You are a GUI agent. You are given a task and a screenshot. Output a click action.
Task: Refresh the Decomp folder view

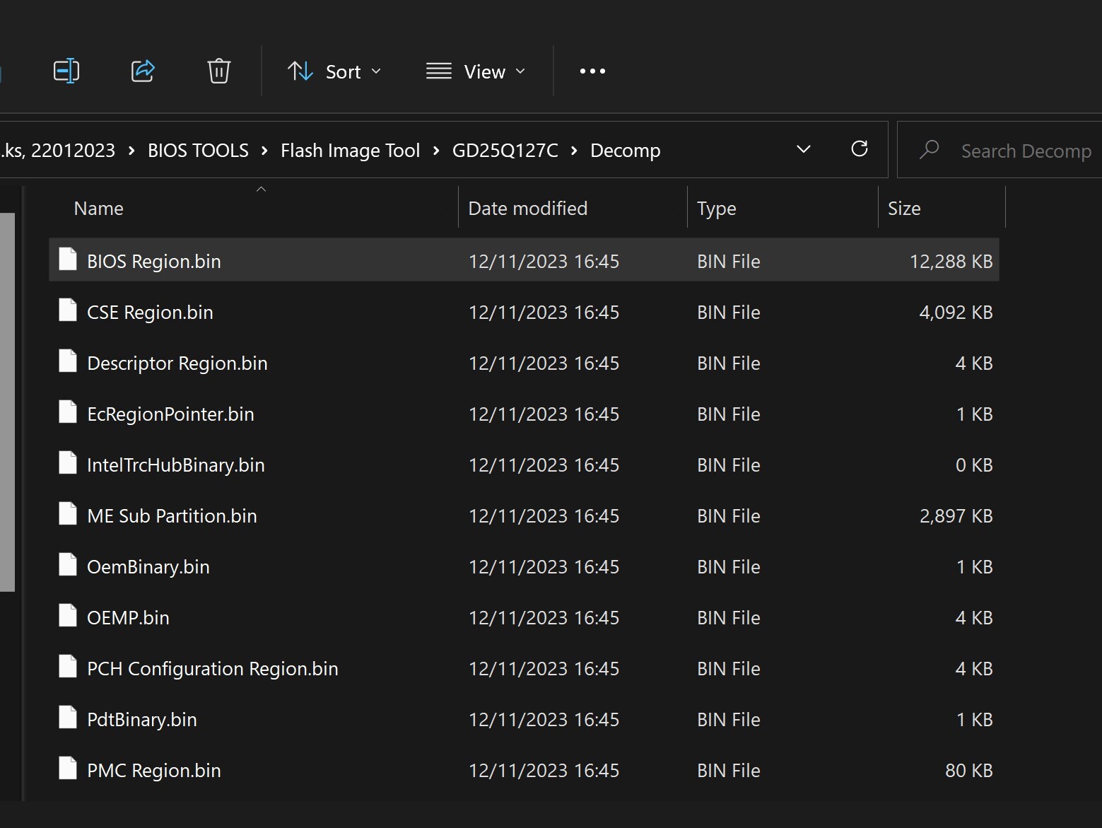859,149
